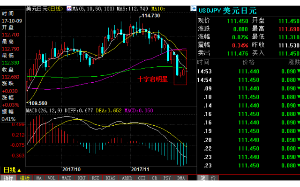
Task: Select the RSI indicator tab
Action: (95, 178)
